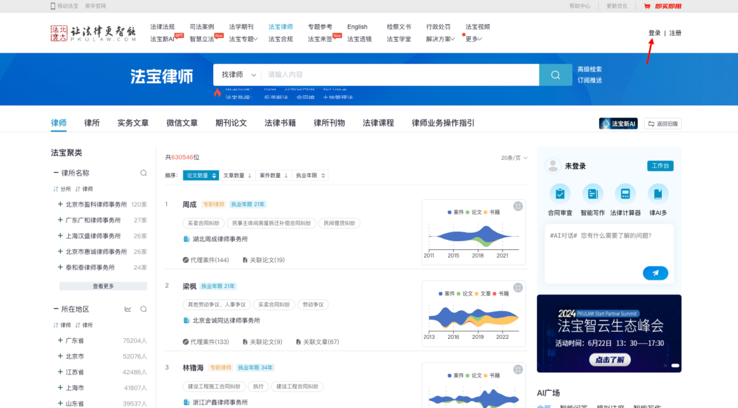The height and width of the screenshot is (408, 738).
Task: Expand 北京市盈科律师事务所 item
Action: click(60, 204)
